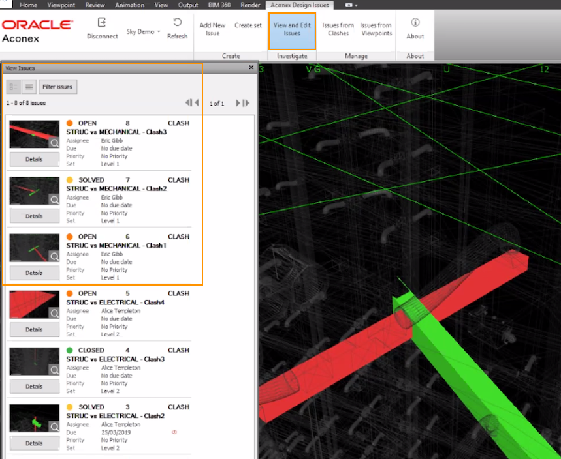Click the Refresh icon in the ribbon

click(x=177, y=22)
